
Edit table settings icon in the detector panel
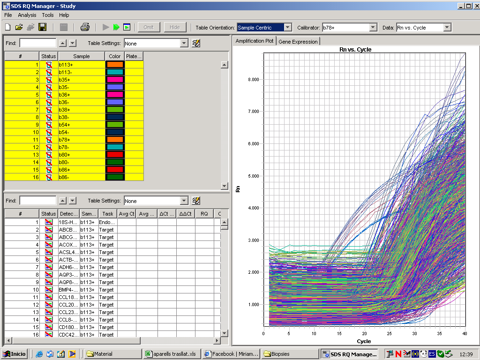click(196, 201)
